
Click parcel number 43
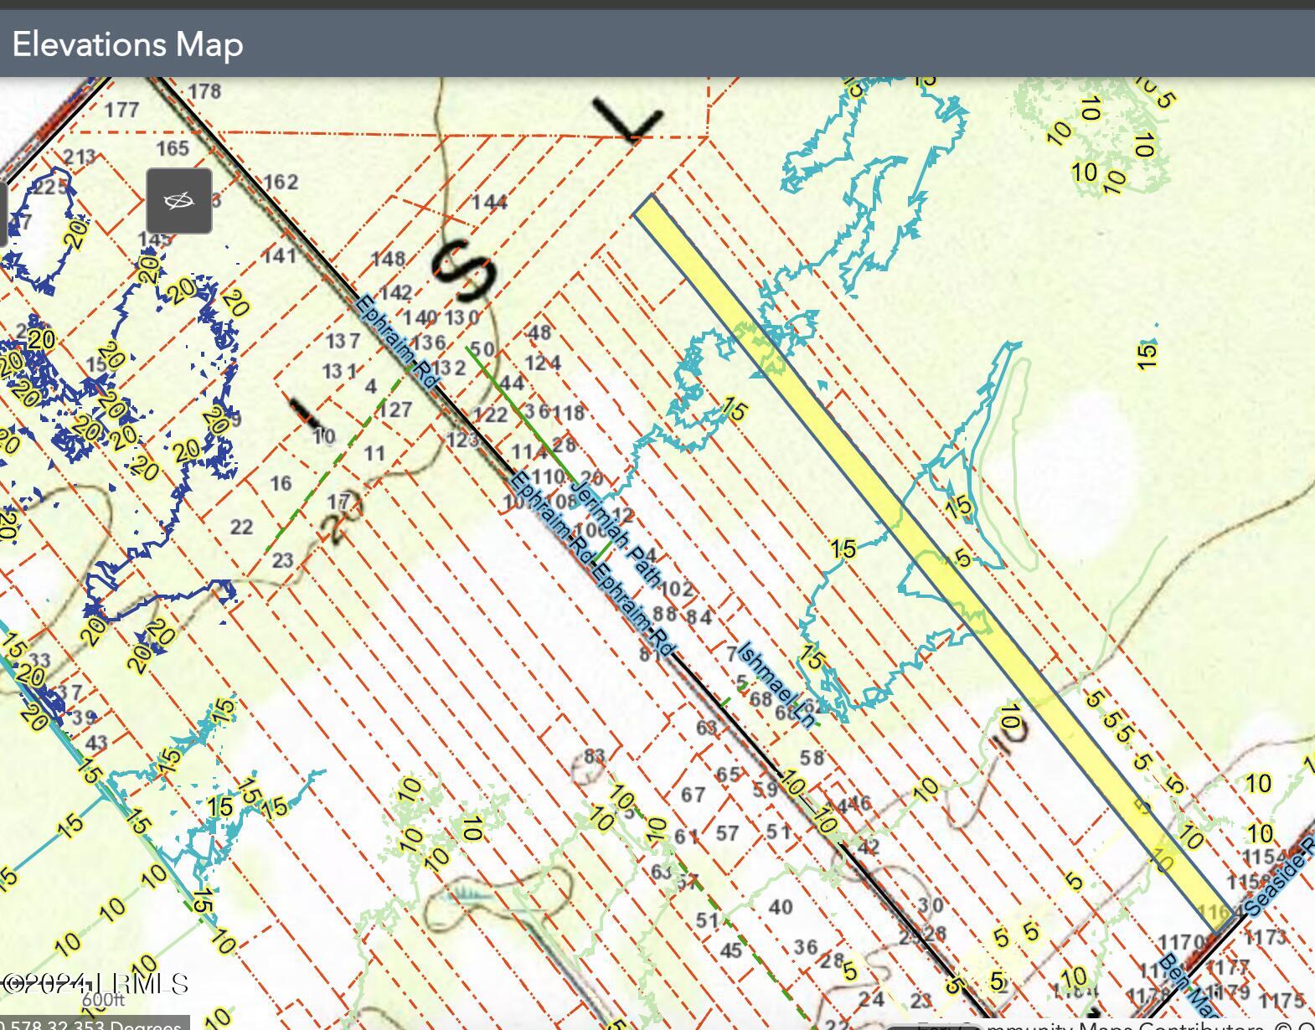tap(96, 743)
